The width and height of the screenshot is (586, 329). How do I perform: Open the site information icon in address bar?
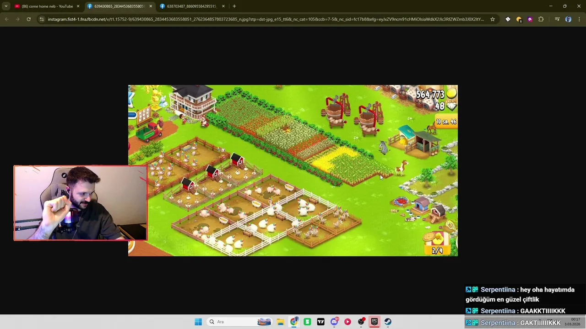[x=42, y=19]
